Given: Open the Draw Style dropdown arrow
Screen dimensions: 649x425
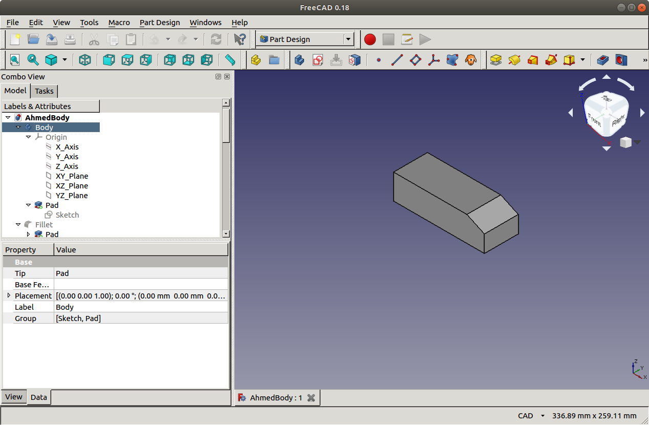Looking at the screenshot, I should (64, 60).
